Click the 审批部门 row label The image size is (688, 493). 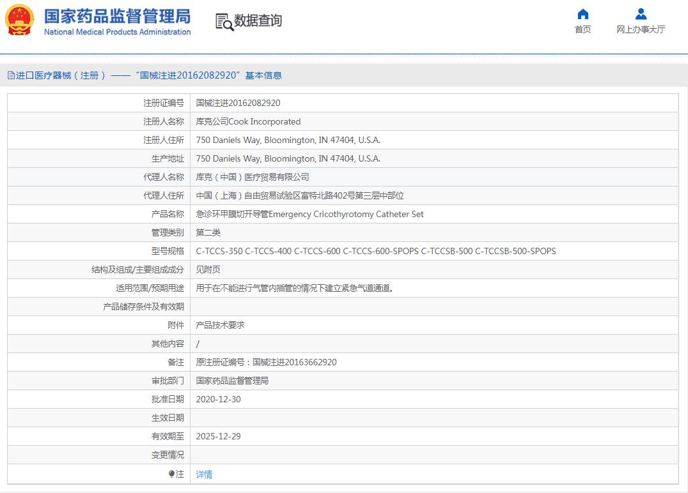tap(168, 381)
